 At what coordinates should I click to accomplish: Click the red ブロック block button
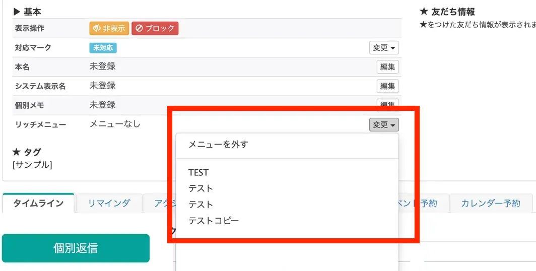click(x=155, y=28)
